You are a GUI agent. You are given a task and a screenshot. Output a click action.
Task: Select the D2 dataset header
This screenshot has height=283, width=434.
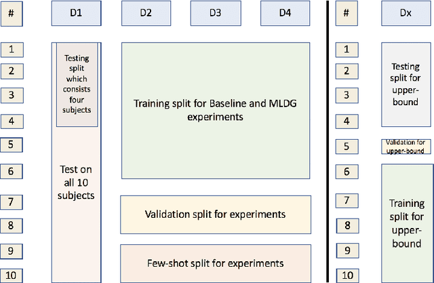146,13
